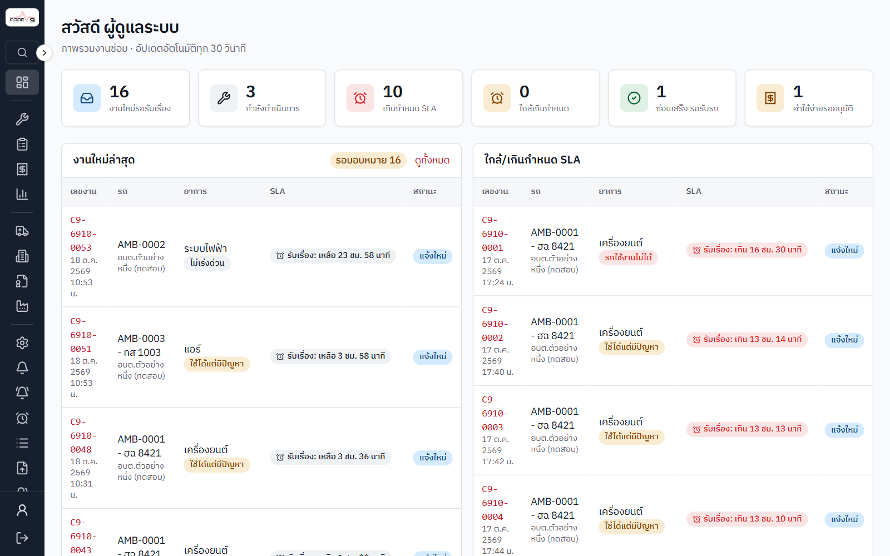Open the 0 ใกล้เกินกำหนด card
The image size is (890, 556).
pos(536,98)
